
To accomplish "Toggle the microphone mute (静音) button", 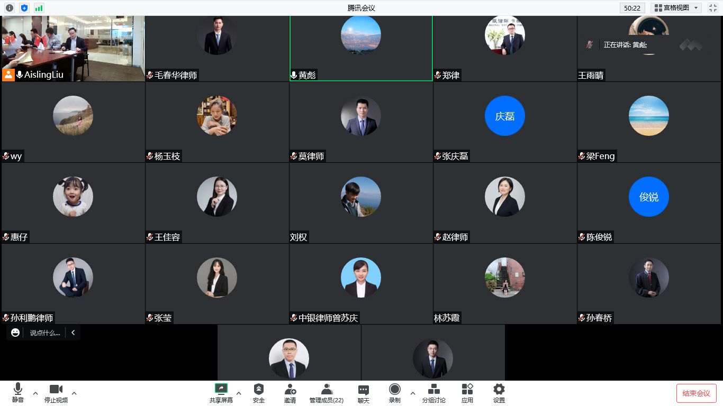I will 18,393.
